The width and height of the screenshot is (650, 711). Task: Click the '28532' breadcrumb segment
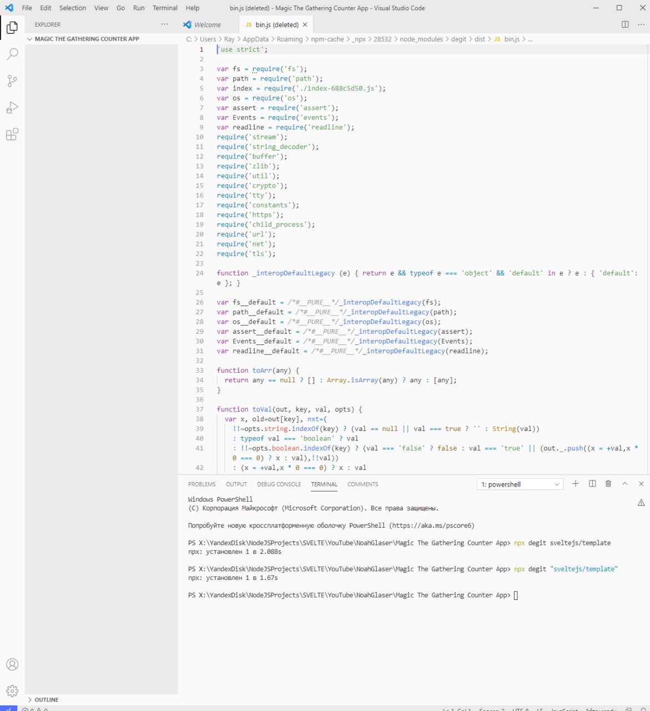[382, 39]
